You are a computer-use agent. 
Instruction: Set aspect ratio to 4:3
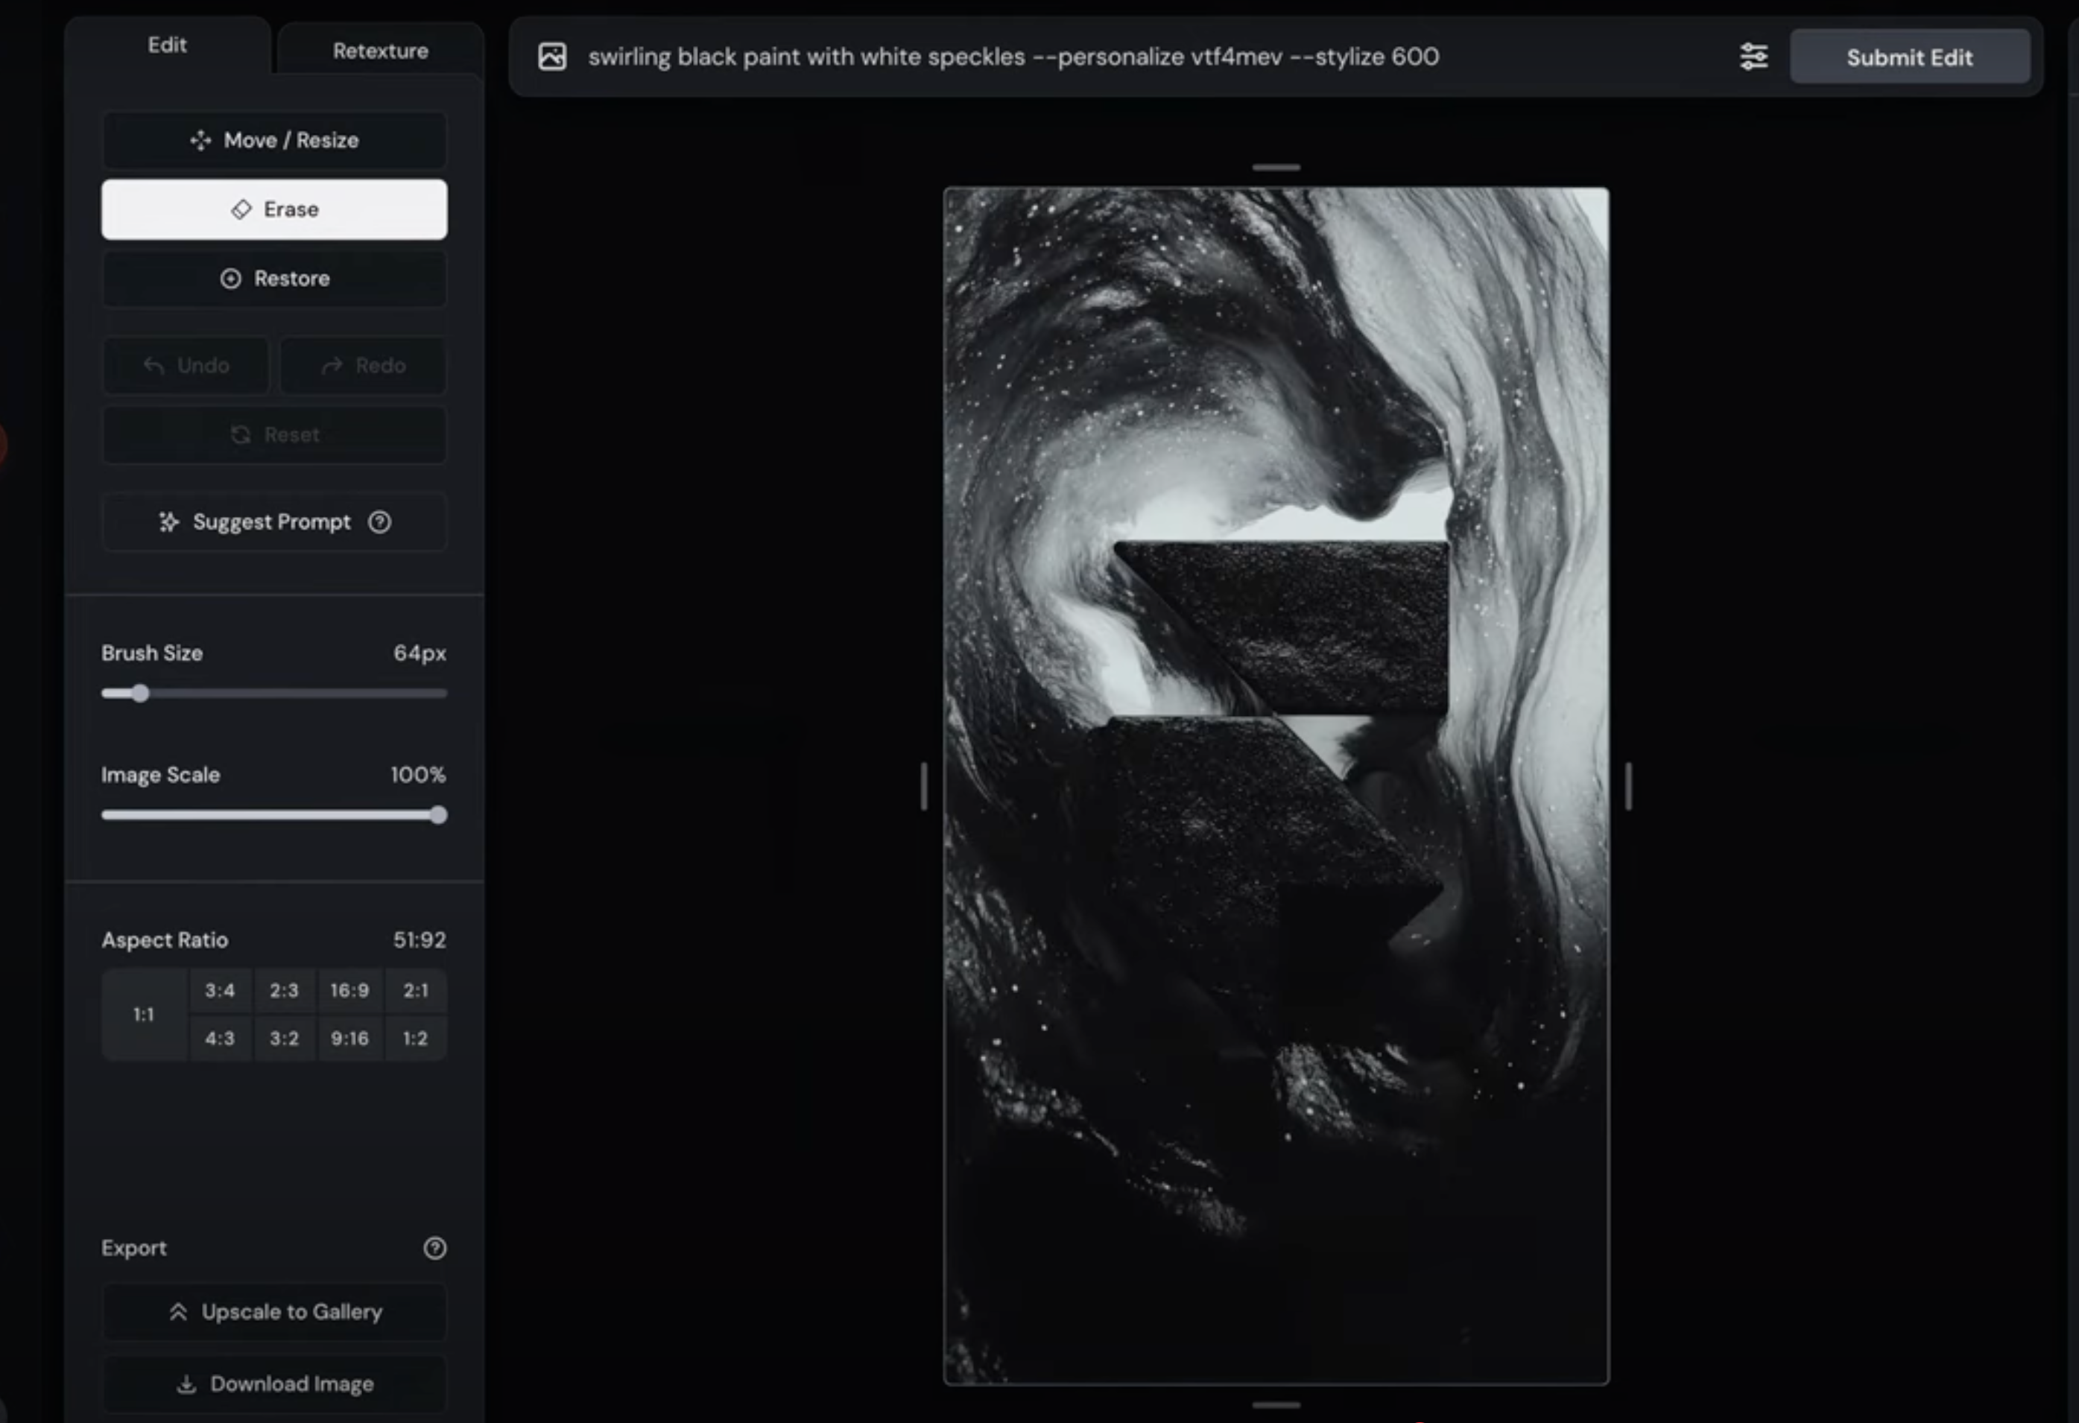coord(220,1039)
